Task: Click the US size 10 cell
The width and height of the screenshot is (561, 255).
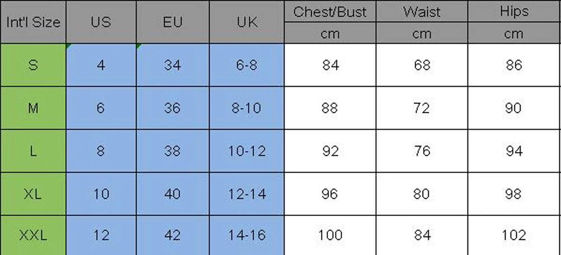Action: (101, 194)
